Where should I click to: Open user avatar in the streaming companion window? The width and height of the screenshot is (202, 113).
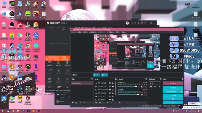coord(127,23)
